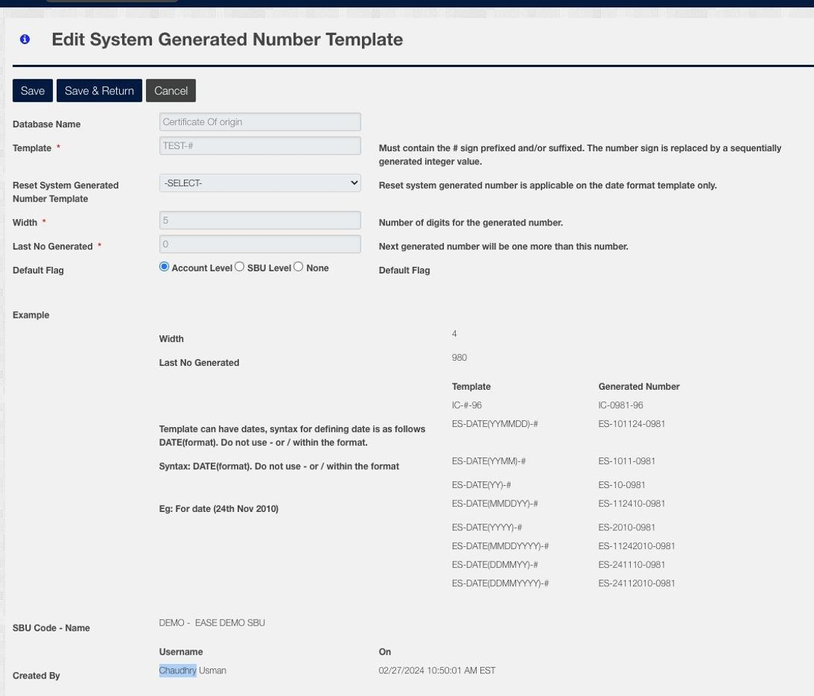Click generated number ES-11242010-0981
Viewport: 814px width, 696px height.
[637, 546]
